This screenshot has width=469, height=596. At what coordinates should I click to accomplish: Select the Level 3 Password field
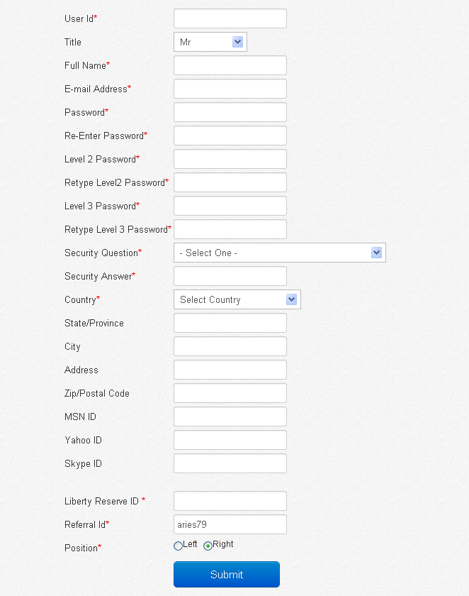pyautogui.click(x=230, y=206)
